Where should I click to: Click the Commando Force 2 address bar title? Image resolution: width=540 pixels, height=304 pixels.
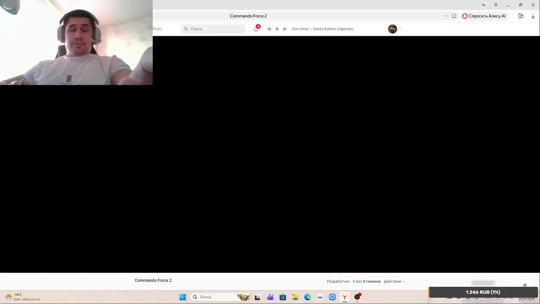point(248,16)
